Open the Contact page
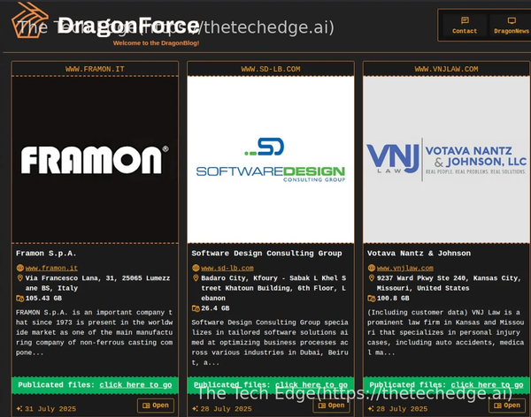 point(465,26)
